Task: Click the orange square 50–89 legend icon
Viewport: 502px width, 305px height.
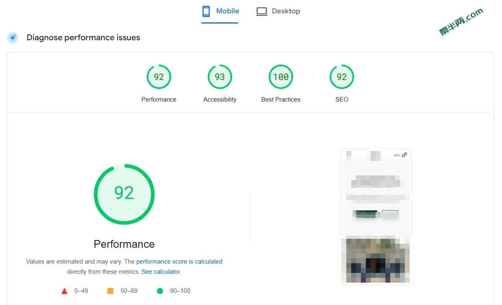Action: pyautogui.click(x=110, y=291)
